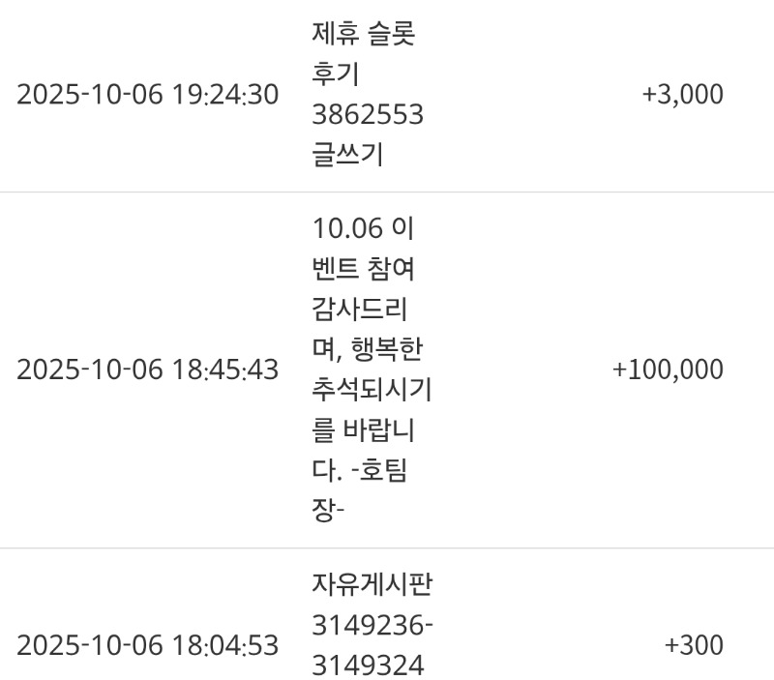Image resolution: width=774 pixels, height=680 pixels.
Task: Click the 18:45:43 timestamp entry
Action: click(x=147, y=370)
